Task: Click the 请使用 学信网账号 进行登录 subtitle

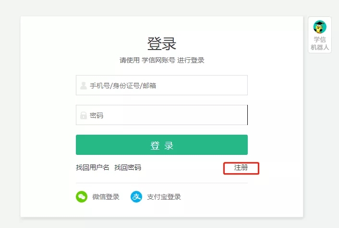Action: [162, 60]
